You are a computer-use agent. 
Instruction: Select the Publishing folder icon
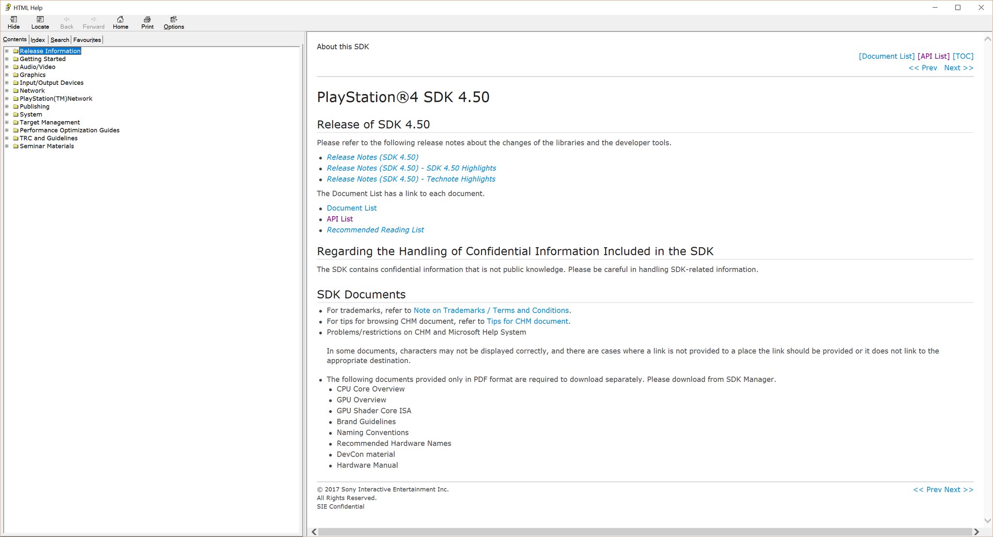16,107
